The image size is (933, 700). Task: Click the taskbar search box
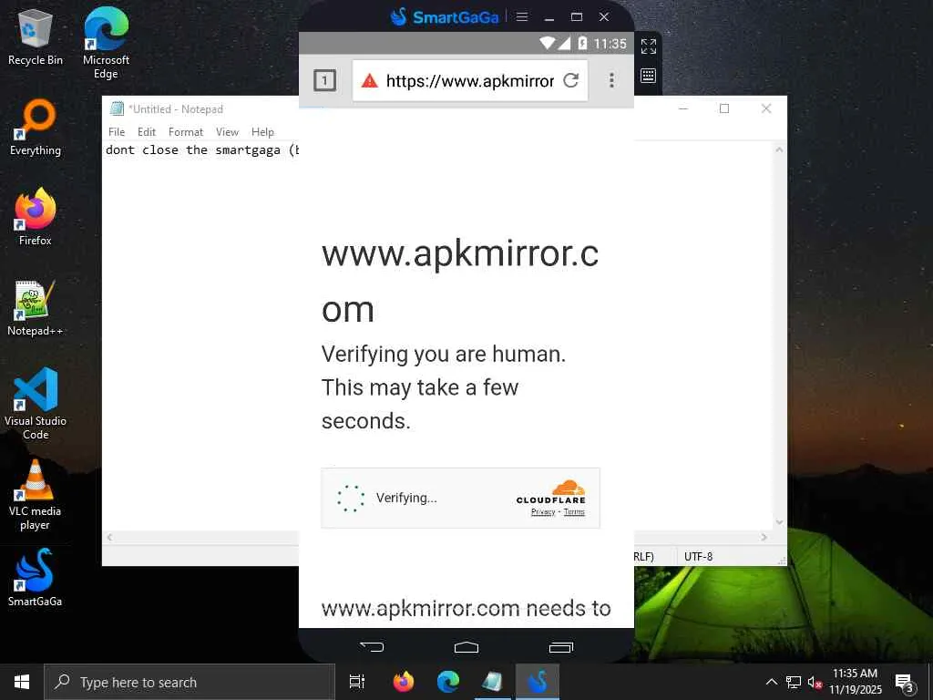click(x=190, y=682)
